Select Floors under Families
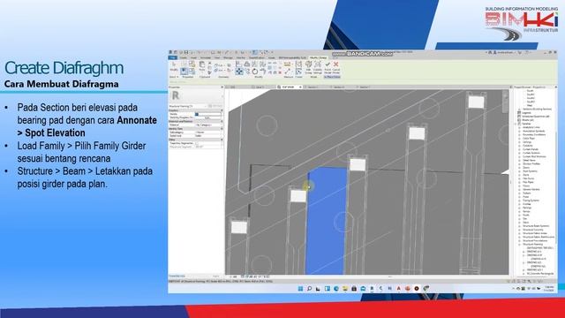 pyautogui.click(x=526, y=186)
